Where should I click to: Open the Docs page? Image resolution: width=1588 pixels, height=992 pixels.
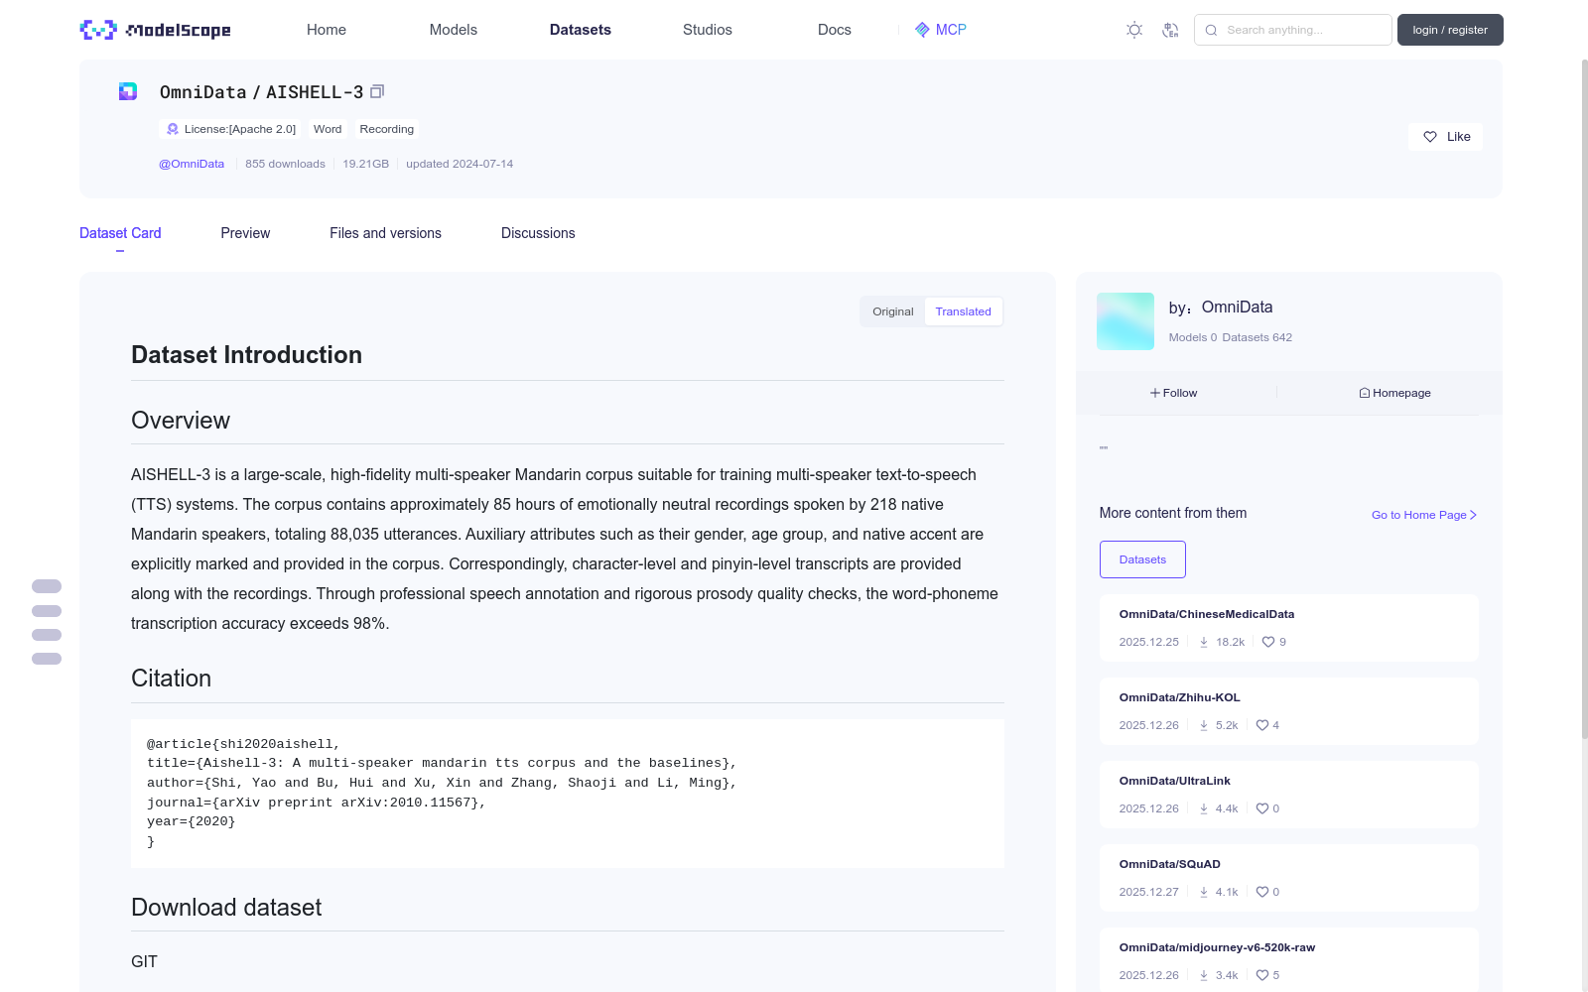pyautogui.click(x=835, y=30)
